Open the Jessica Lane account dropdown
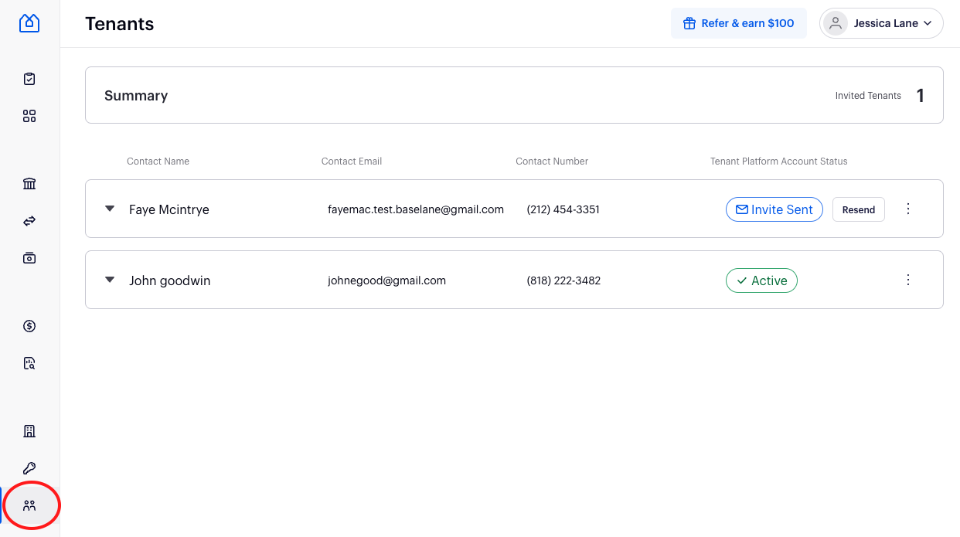Screen dimensions: 960x537 click(881, 23)
